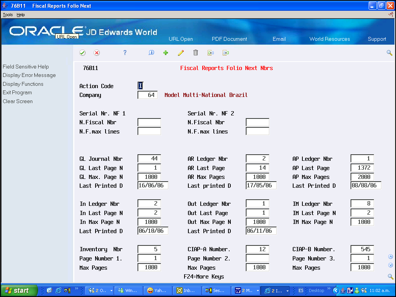Click the red X cancel icon
Screen dimensions: 396x297
click(x=96, y=53)
